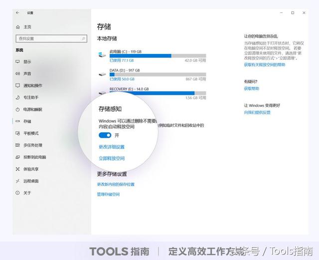Minimize the settings window
Screen dimensions: 319x260
pos(281,12)
